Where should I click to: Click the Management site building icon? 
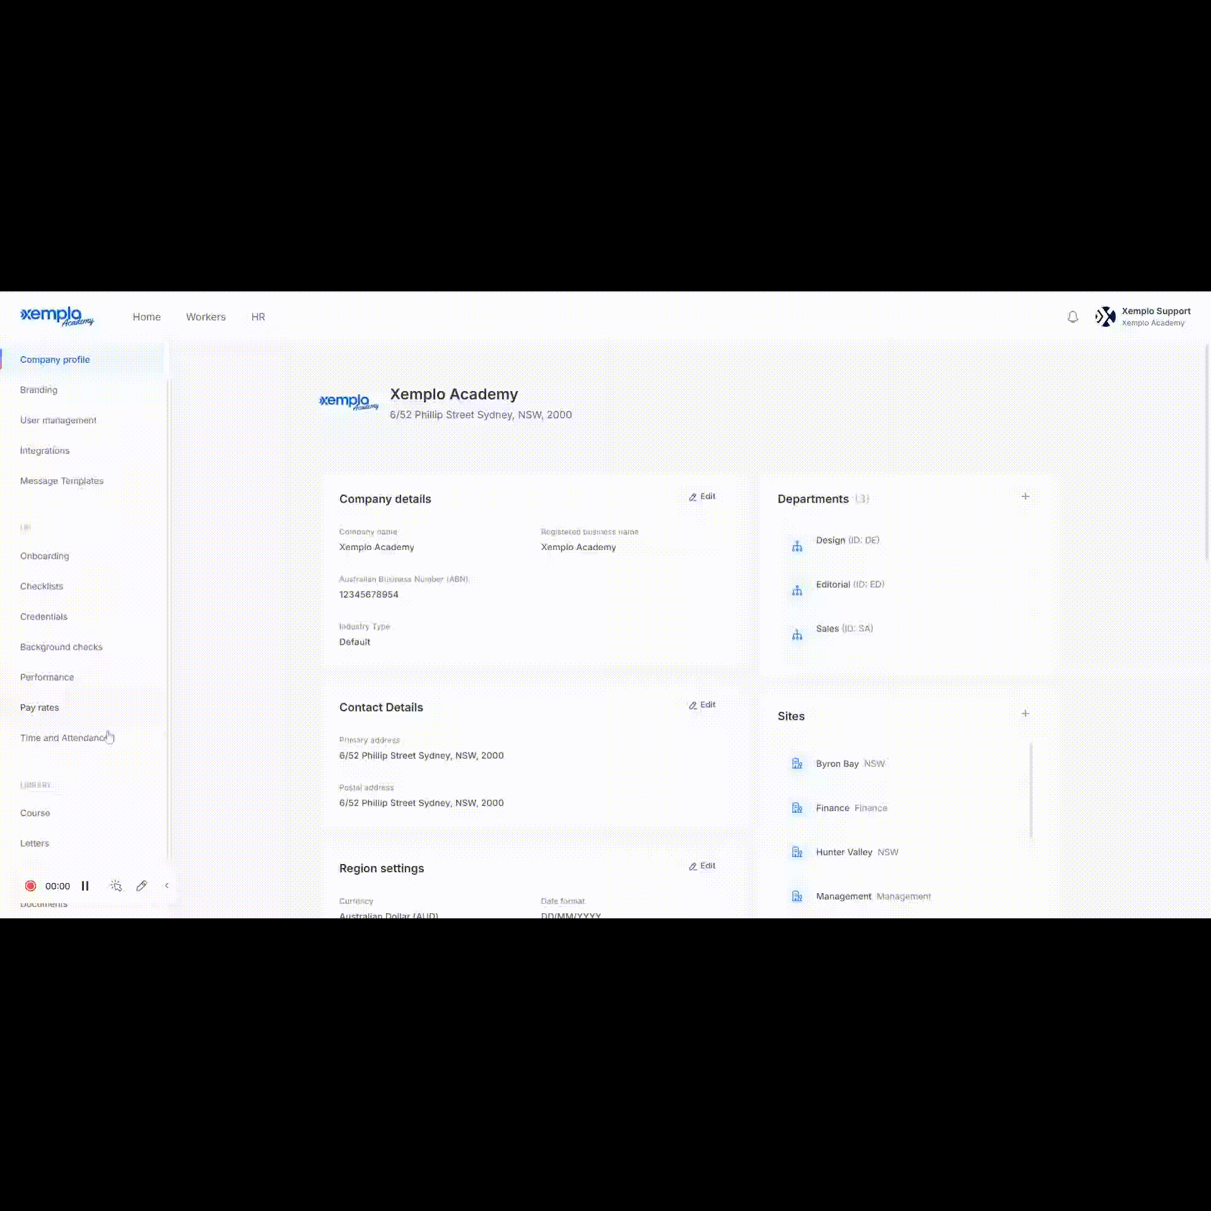pyautogui.click(x=797, y=896)
